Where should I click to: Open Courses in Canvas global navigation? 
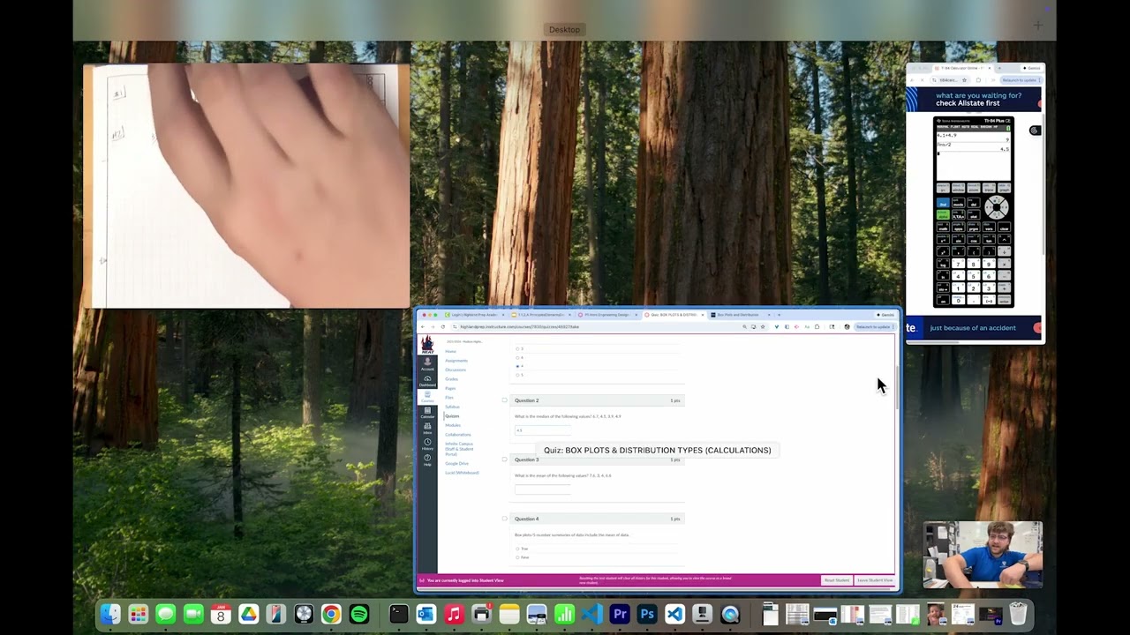[x=427, y=397]
